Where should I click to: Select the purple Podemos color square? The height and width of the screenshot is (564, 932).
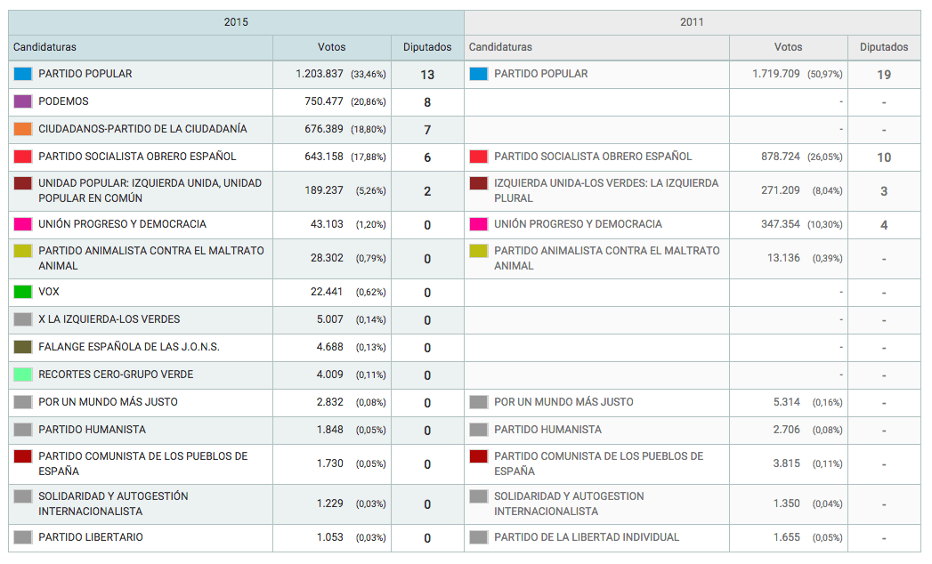(x=22, y=101)
